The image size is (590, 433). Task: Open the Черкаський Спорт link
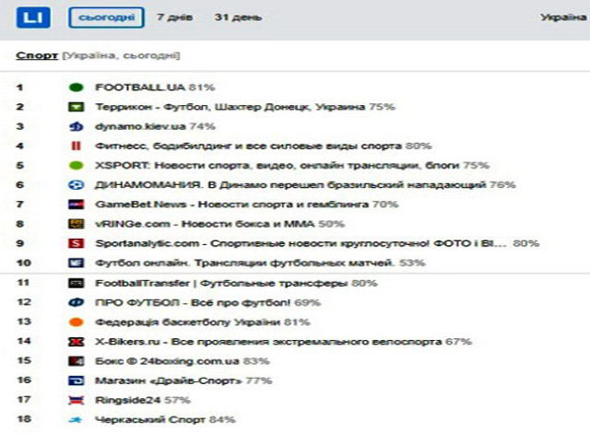pos(150,419)
